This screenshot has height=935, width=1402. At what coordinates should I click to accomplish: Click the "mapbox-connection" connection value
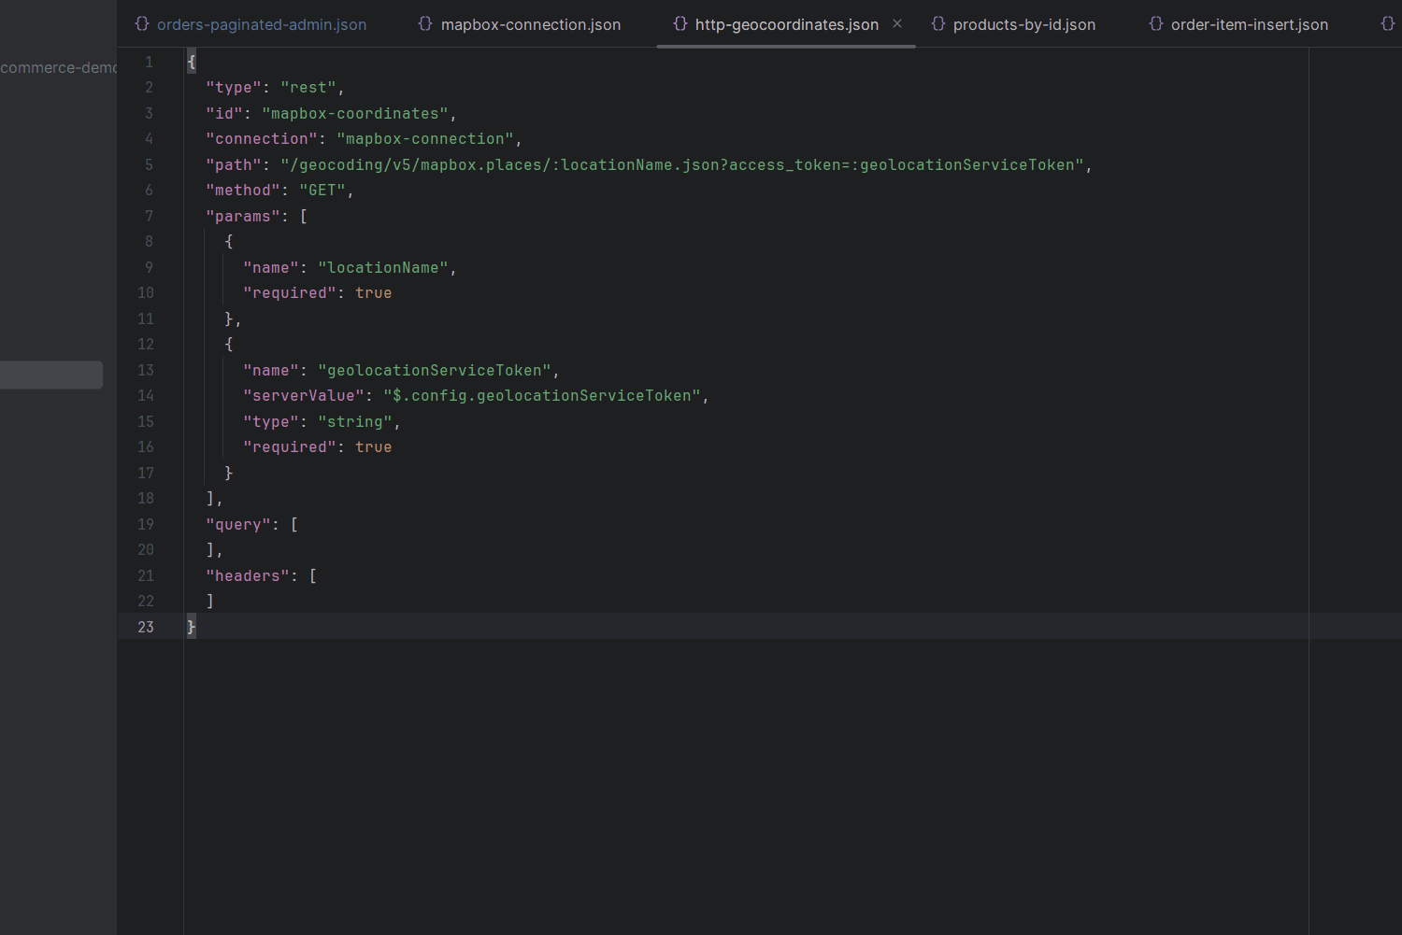[425, 139]
